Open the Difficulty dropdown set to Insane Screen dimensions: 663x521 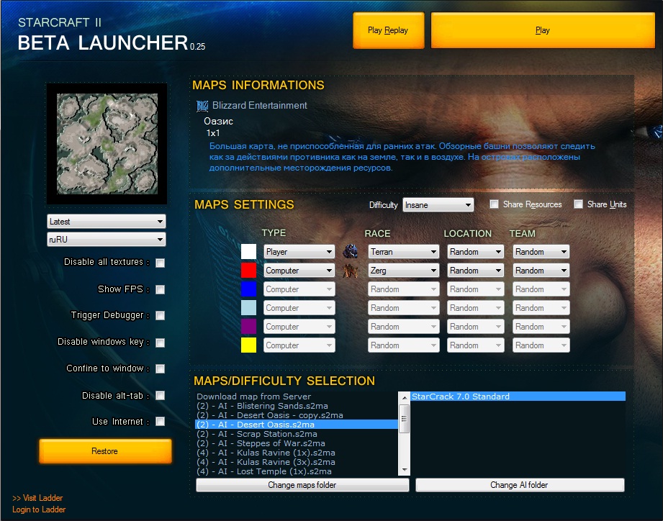click(x=438, y=205)
